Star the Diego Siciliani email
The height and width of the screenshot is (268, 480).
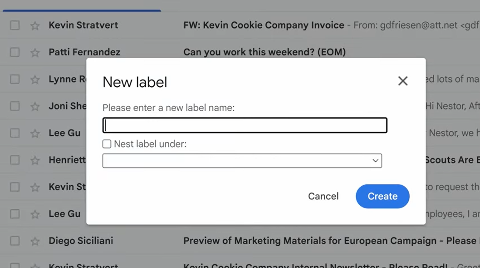(35, 241)
